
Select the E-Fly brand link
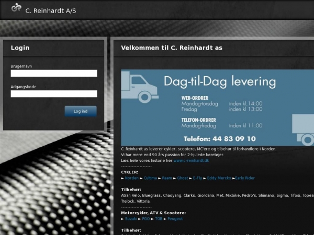197,178
